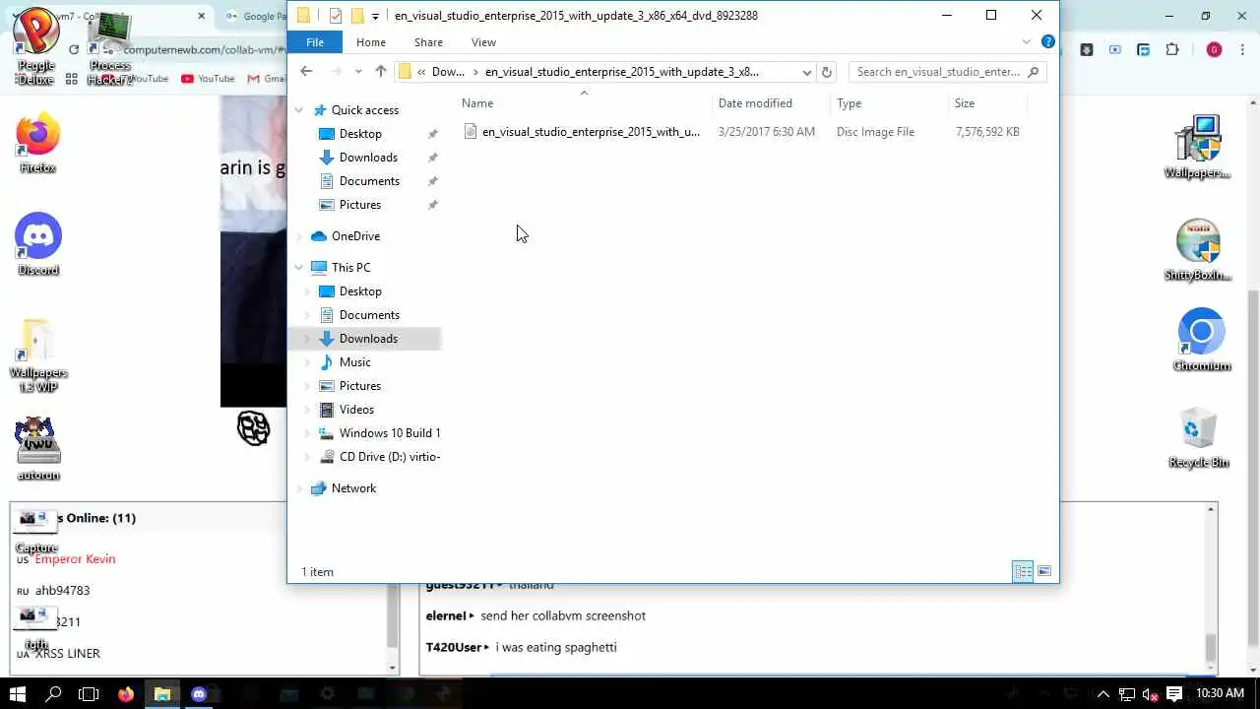Expand Desktop under This PC
Screen dimensions: 1260x709
coord(307,291)
